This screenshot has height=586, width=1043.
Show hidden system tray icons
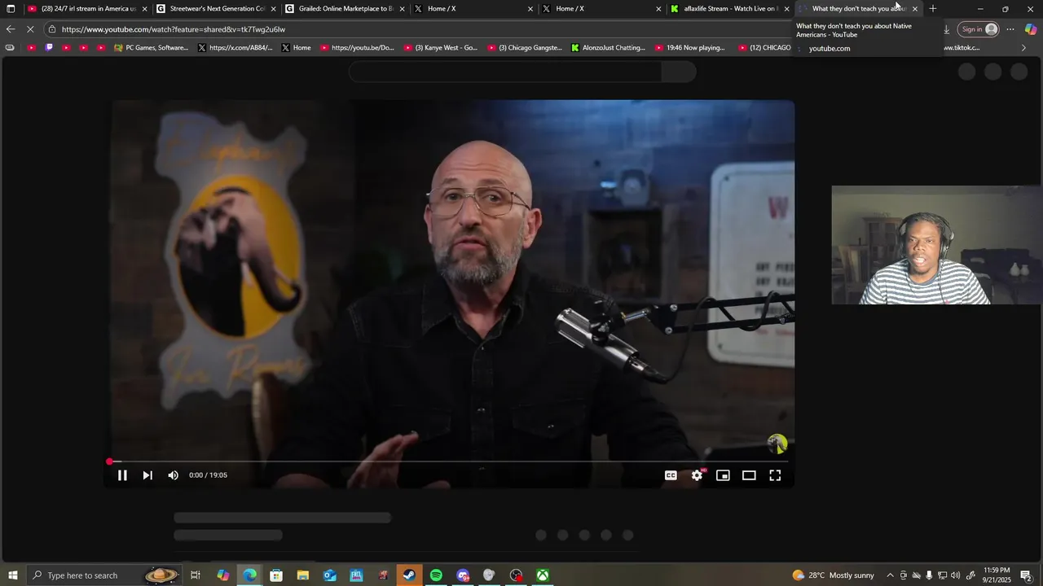tap(890, 575)
